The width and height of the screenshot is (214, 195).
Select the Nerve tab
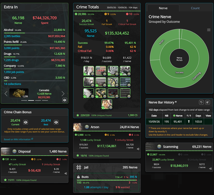pos(163,8)
